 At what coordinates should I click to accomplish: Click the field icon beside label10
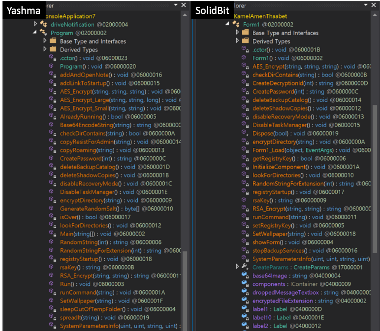[x=245, y=317]
